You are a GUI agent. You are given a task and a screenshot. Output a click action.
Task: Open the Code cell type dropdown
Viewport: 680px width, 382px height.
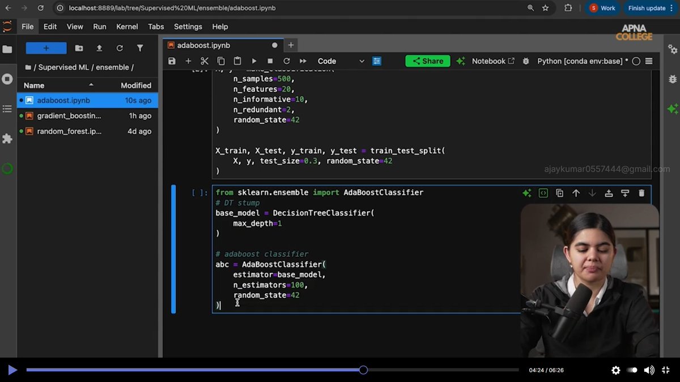pyautogui.click(x=341, y=61)
